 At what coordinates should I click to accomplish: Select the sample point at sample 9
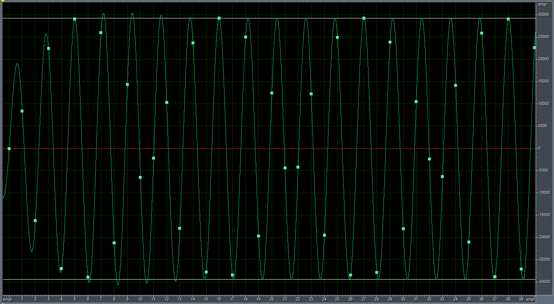coord(127,84)
